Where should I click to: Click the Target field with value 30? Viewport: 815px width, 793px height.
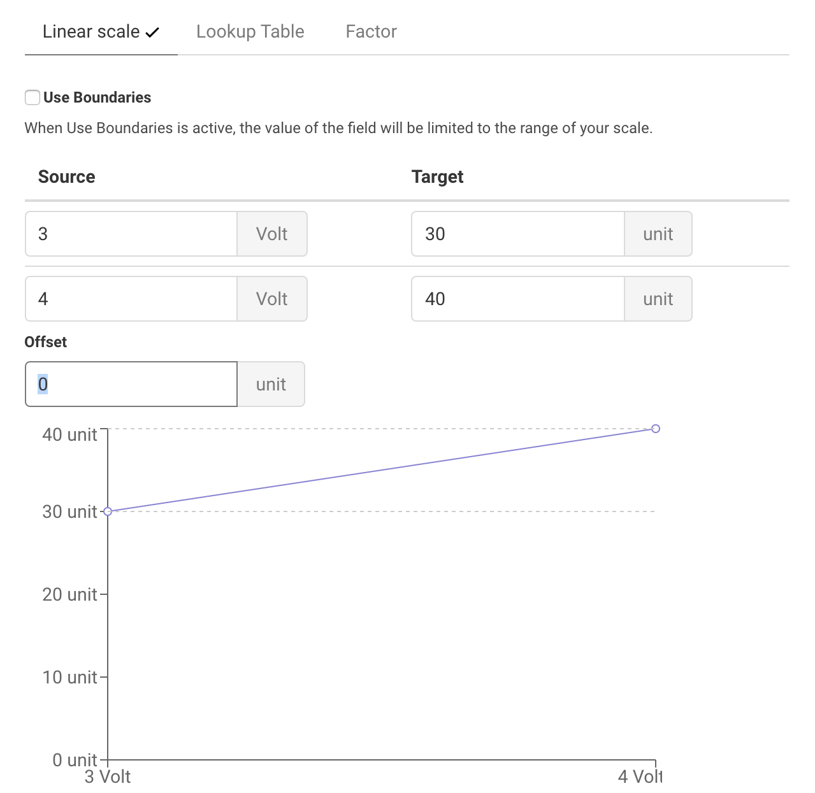518,234
